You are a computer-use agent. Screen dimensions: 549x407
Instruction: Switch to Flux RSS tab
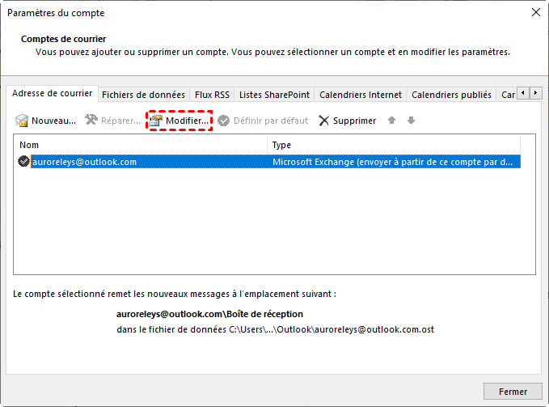tap(212, 95)
